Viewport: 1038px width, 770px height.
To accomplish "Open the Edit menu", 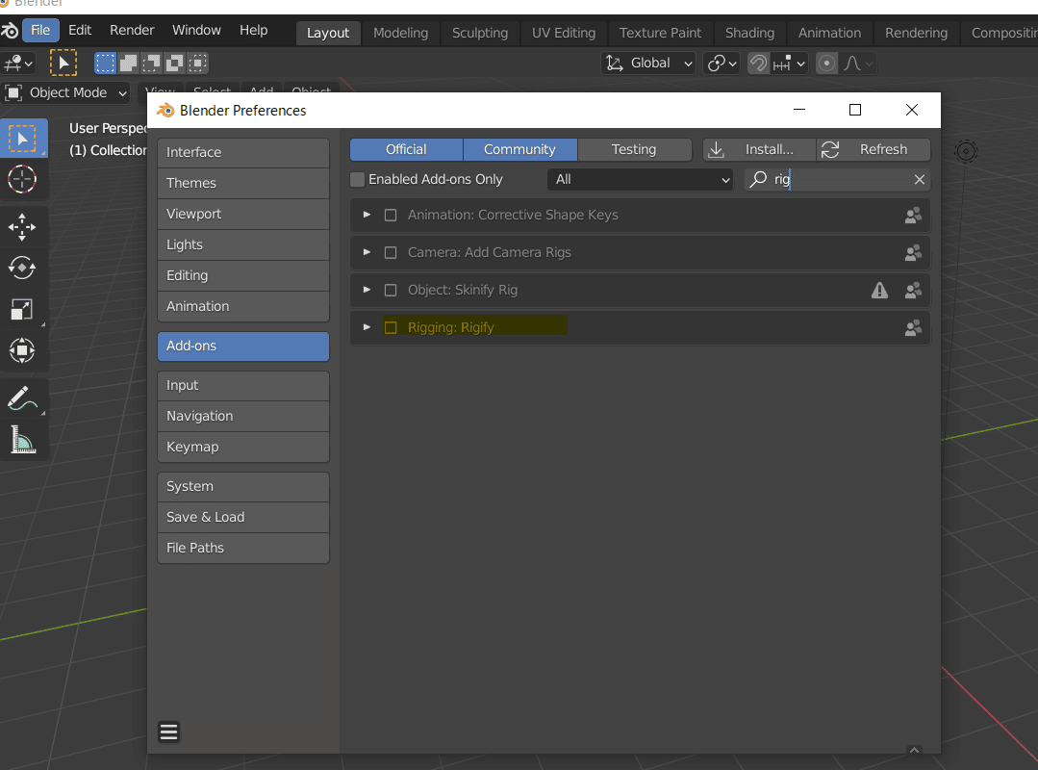I will [80, 31].
